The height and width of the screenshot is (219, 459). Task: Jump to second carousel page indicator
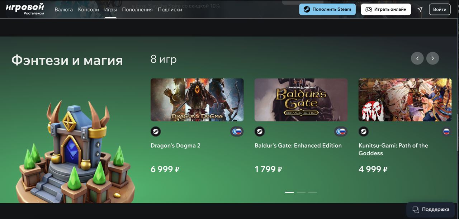pos(301,192)
